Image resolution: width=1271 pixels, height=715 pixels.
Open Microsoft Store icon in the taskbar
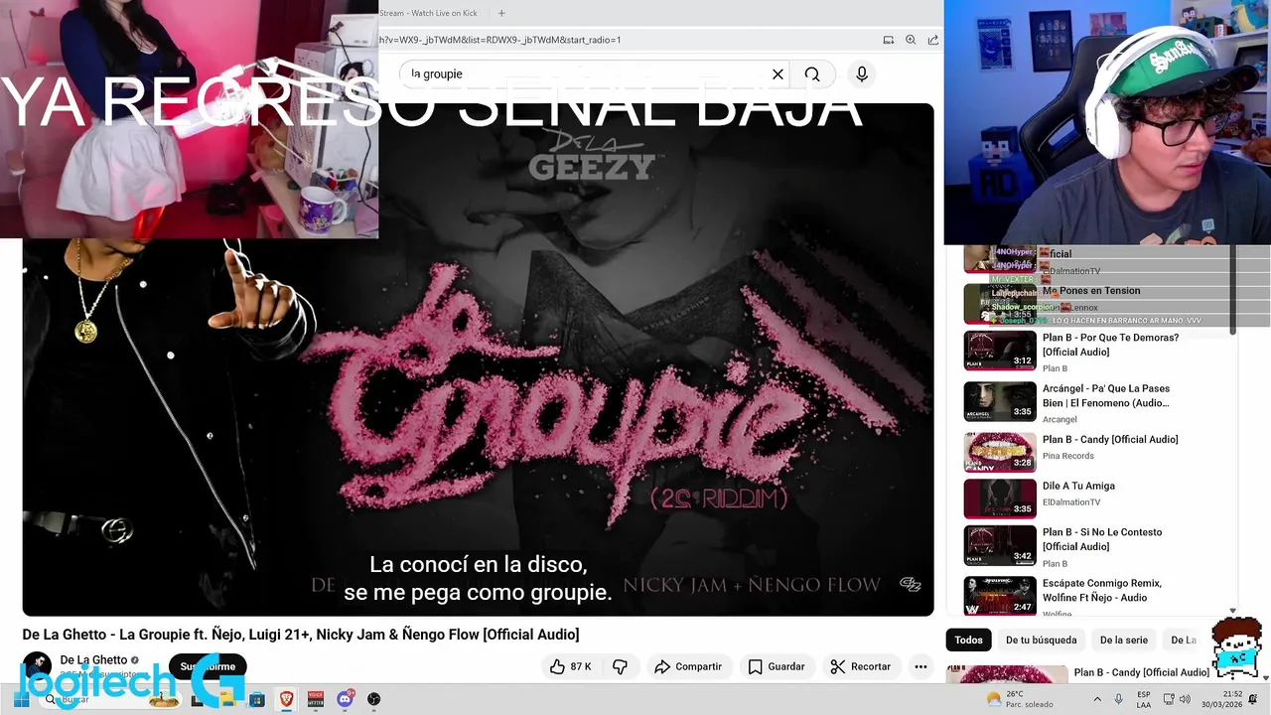(x=257, y=699)
